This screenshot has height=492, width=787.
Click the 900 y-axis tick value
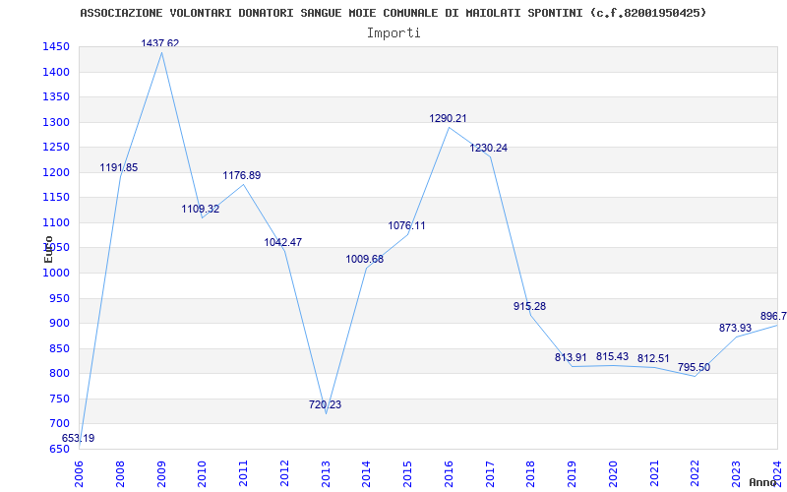tap(59, 324)
